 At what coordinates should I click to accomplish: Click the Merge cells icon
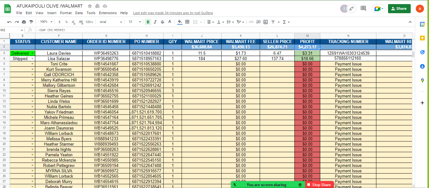pyautogui.click(x=195, y=22)
